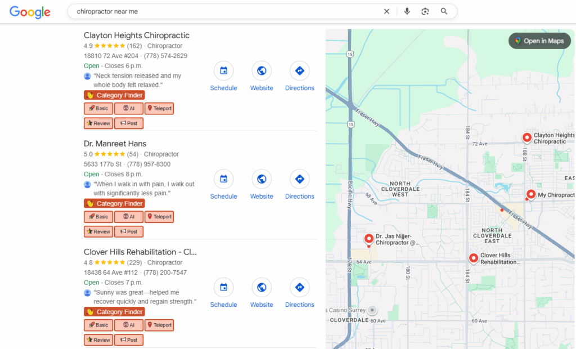This screenshot has height=349, width=576.
Task: Open Website icon for Dr. Manreet Hans
Action: [x=262, y=179]
